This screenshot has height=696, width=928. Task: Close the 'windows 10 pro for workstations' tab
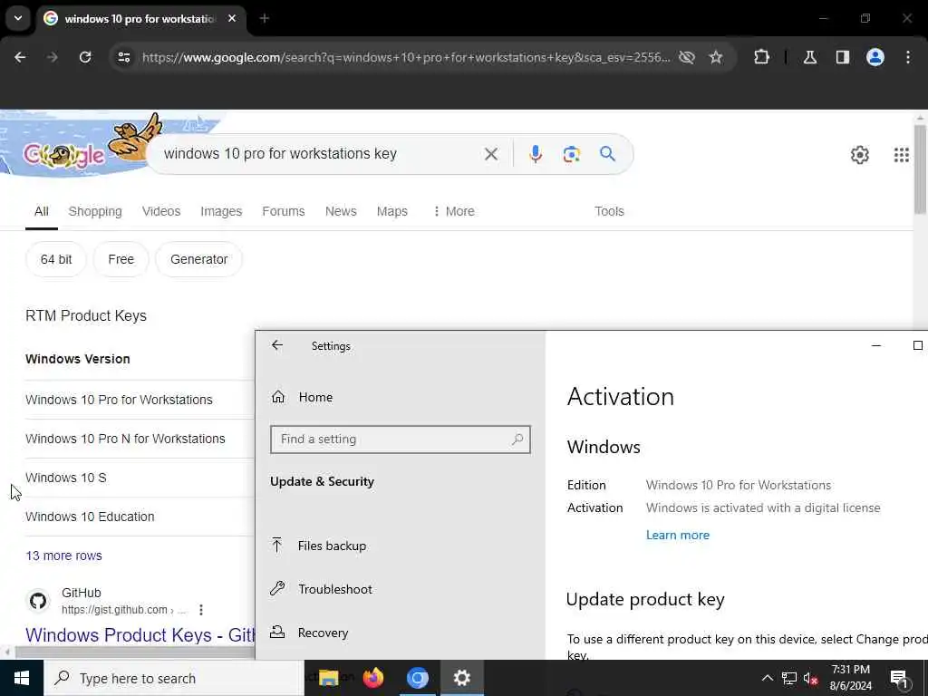(x=232, y=18)
